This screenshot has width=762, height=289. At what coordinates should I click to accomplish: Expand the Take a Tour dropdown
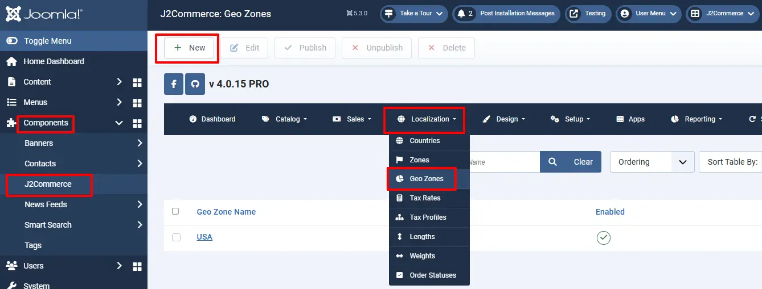pos(439,14)
